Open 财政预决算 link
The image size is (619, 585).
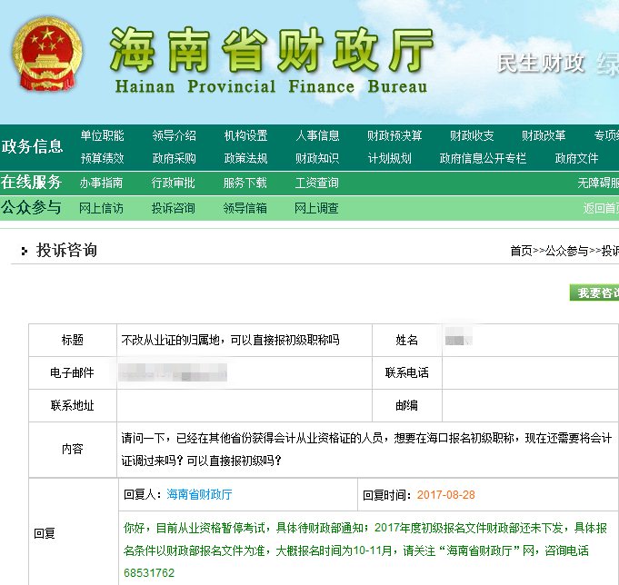point(394,136)
